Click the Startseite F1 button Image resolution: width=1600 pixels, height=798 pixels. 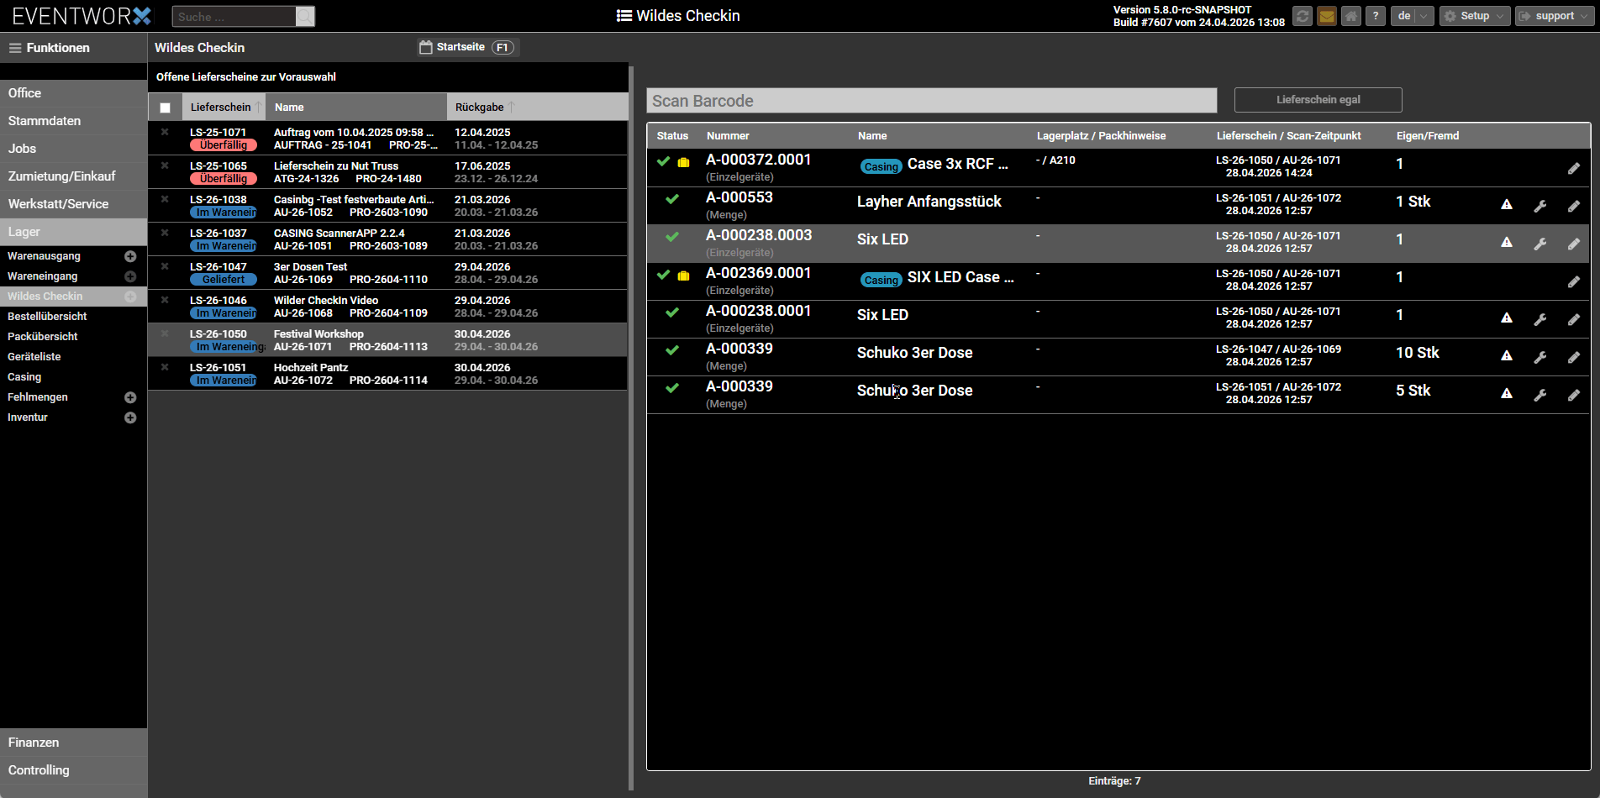pyautogui.click(x=468, y=47)
